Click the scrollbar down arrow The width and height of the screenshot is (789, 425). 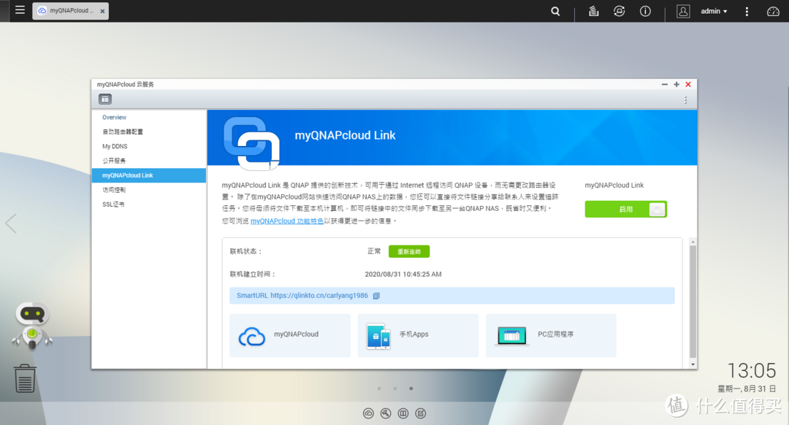693,364
